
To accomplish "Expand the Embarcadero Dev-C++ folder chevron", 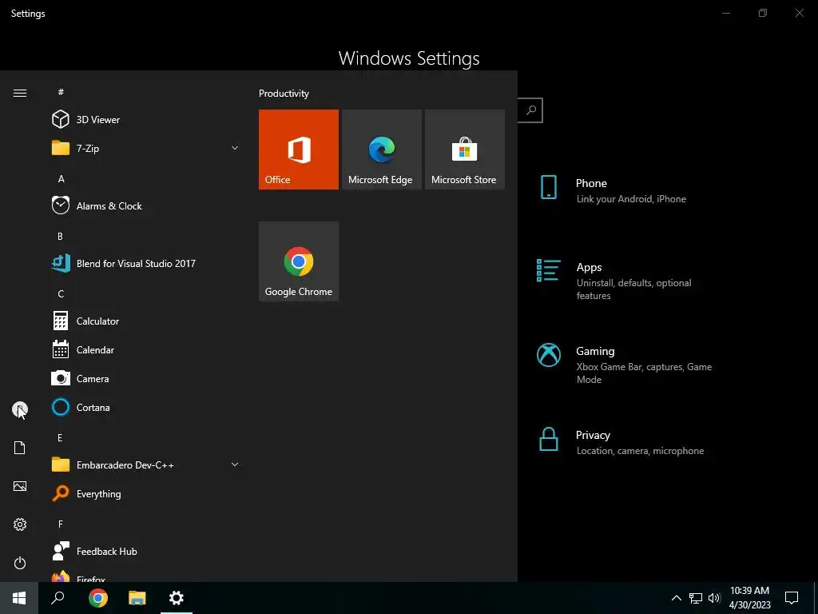I will pos(235,464).
